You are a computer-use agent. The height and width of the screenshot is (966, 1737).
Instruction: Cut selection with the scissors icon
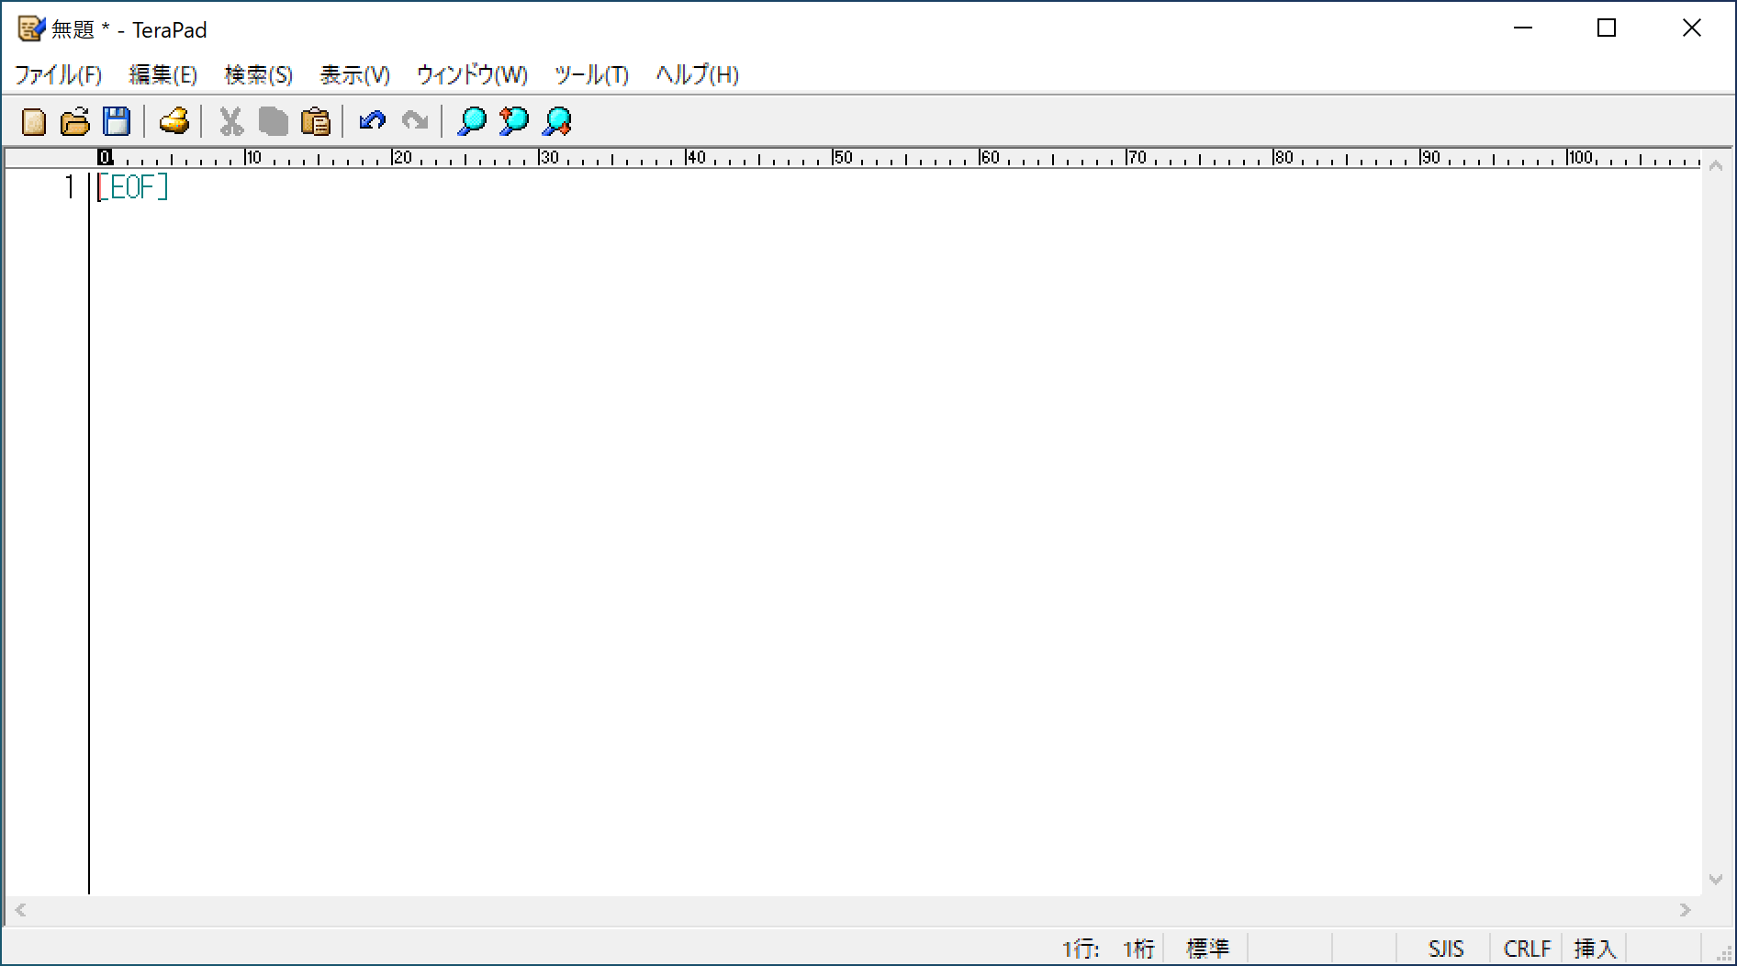click(230, 121)
